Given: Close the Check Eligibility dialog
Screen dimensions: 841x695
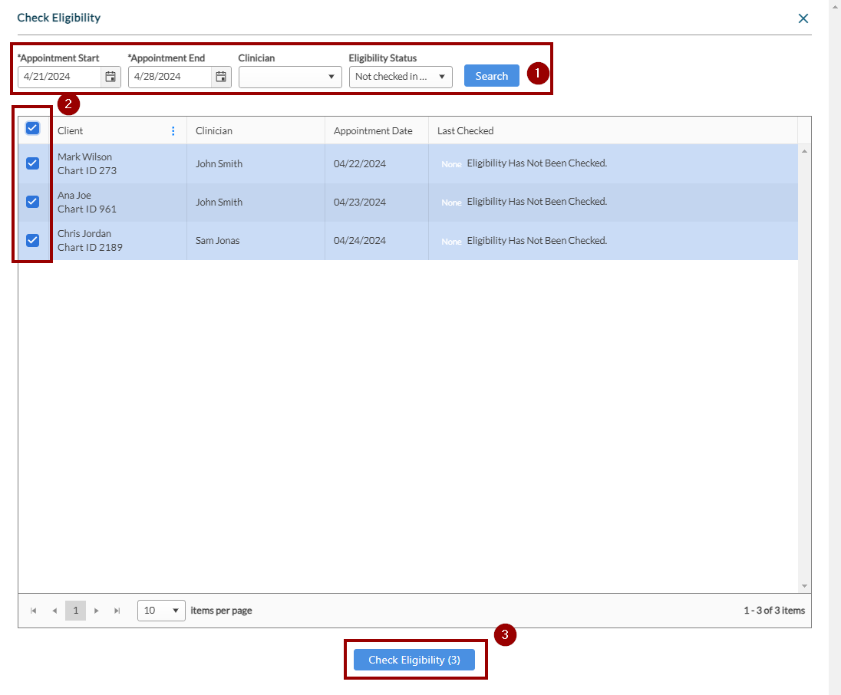Looking at the screenshot, I should [x=803, y=18].
